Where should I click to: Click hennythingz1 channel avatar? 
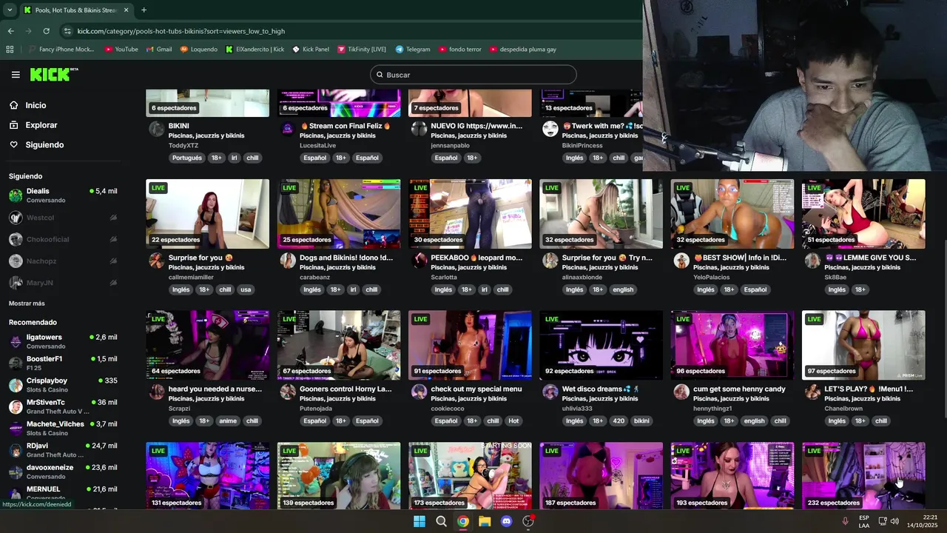[681, 392]
